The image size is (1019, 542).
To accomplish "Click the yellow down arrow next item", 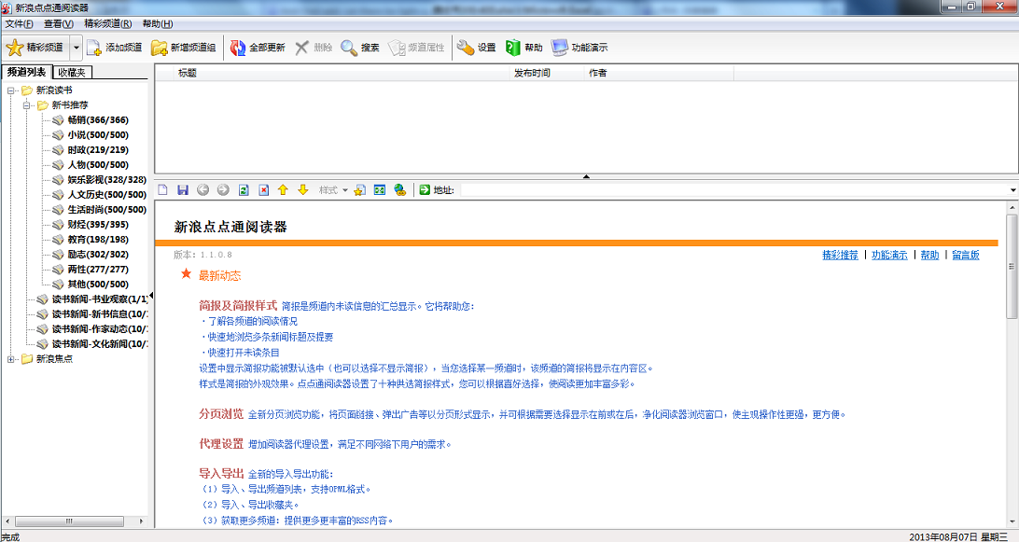I will coord(303,189).
